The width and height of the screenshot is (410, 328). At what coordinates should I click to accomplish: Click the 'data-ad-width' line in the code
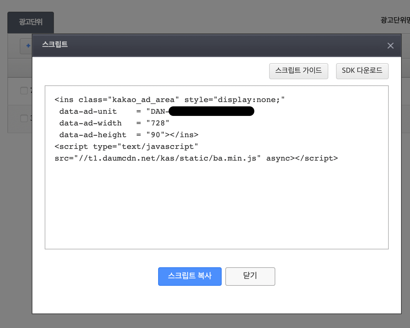point(114,123)
